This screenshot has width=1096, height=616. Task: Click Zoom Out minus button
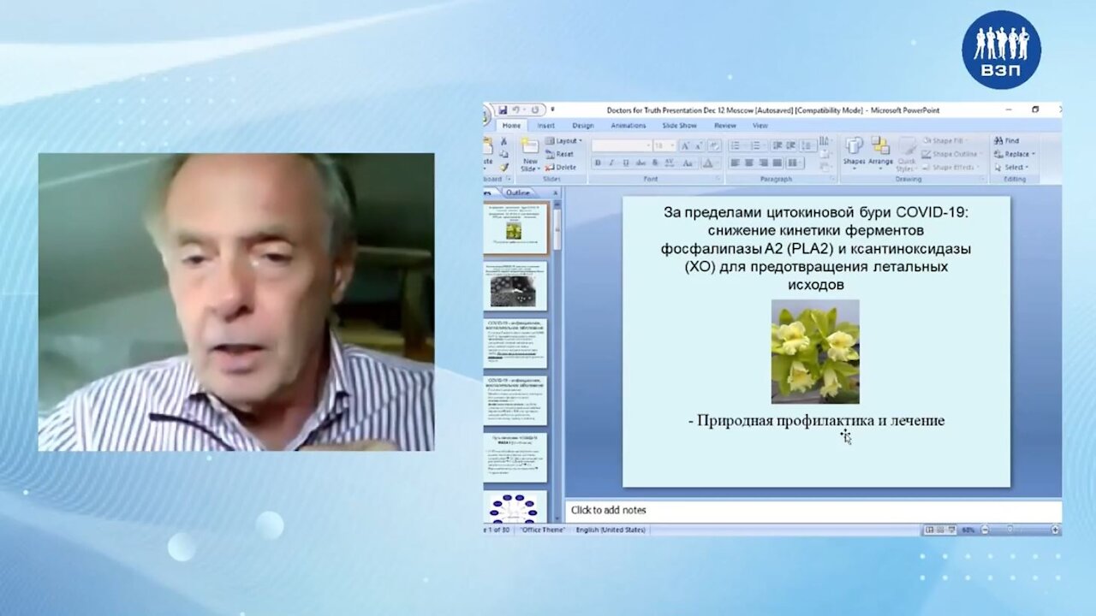coord(985,530)
